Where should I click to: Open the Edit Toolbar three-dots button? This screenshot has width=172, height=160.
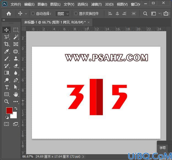tap(16, 102)
